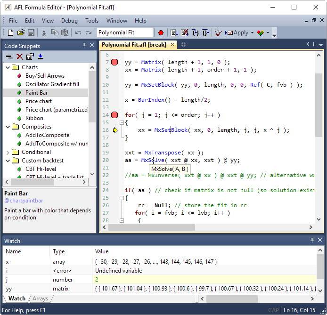Click the snippet properties icon
Image resolution: width=327 pixels, height=315 pixels.
(30, 57)
